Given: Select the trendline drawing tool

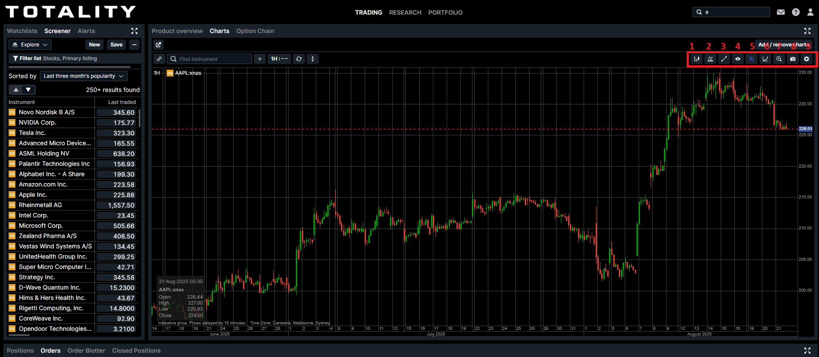Looking at the screenshot, I should (724, 59).
